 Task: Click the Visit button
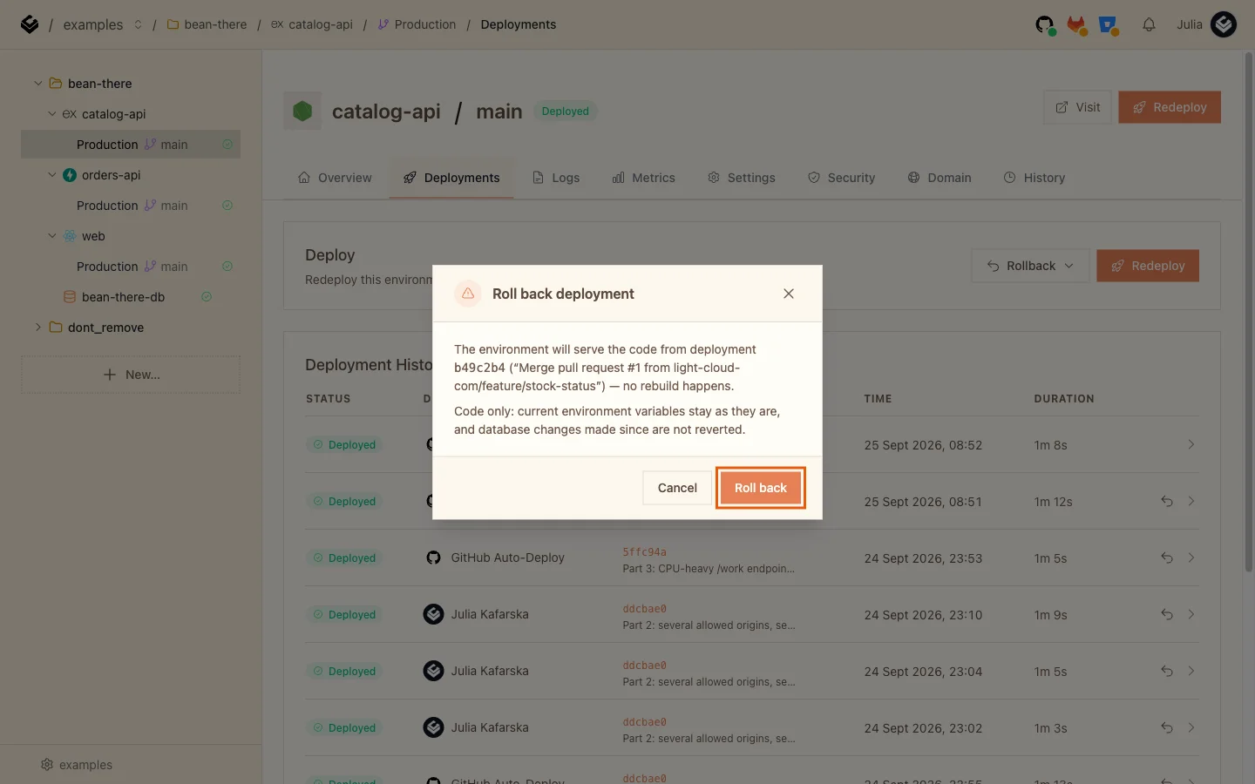click(x=1078, y=107)
